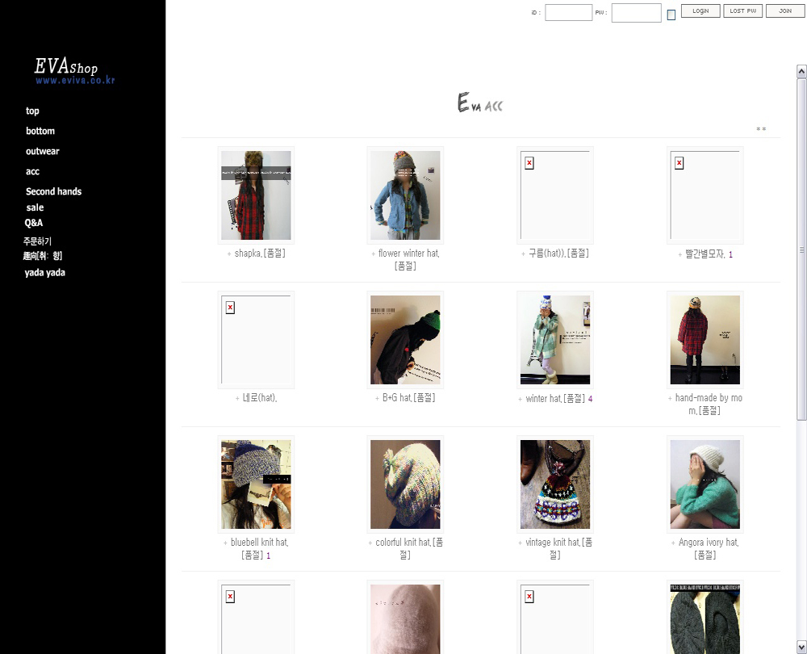Go to the Q&A page

pos(34,223)
